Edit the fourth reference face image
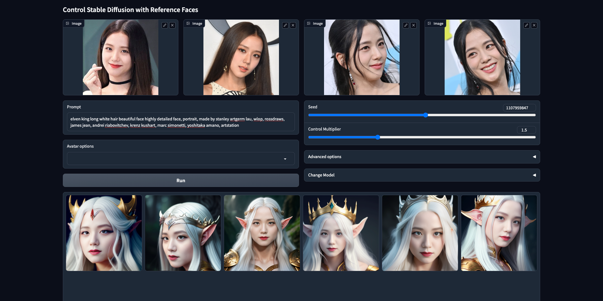The width and height of the screenshot is (603, 301). point(527,25)
